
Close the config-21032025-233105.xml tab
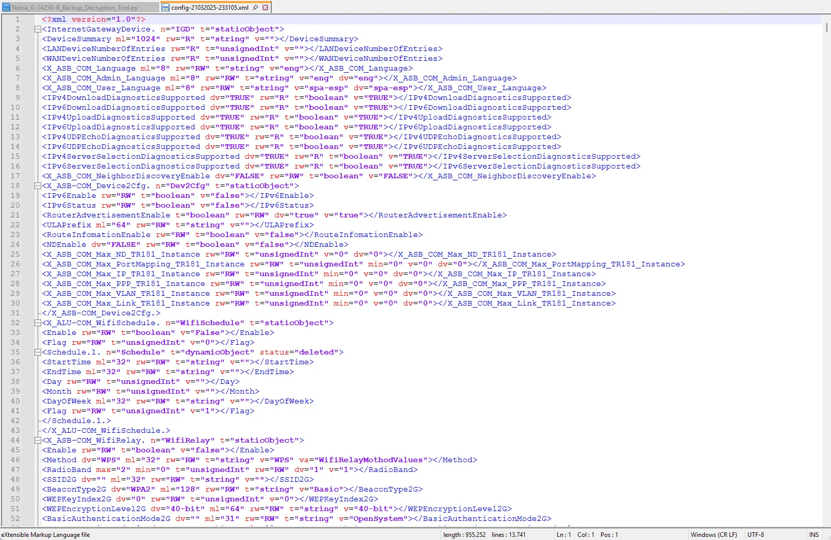[x=265, y=8]
